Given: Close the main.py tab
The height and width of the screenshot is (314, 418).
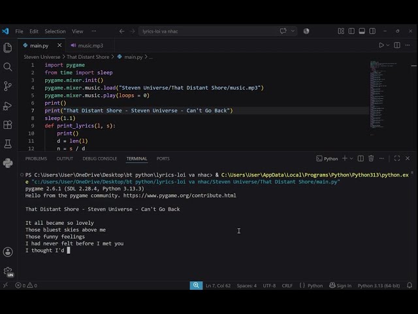Looking at the screenshot, I should (x=59, y=45).
